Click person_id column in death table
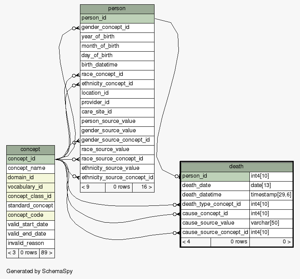300x279 pixels. (215, 176)
